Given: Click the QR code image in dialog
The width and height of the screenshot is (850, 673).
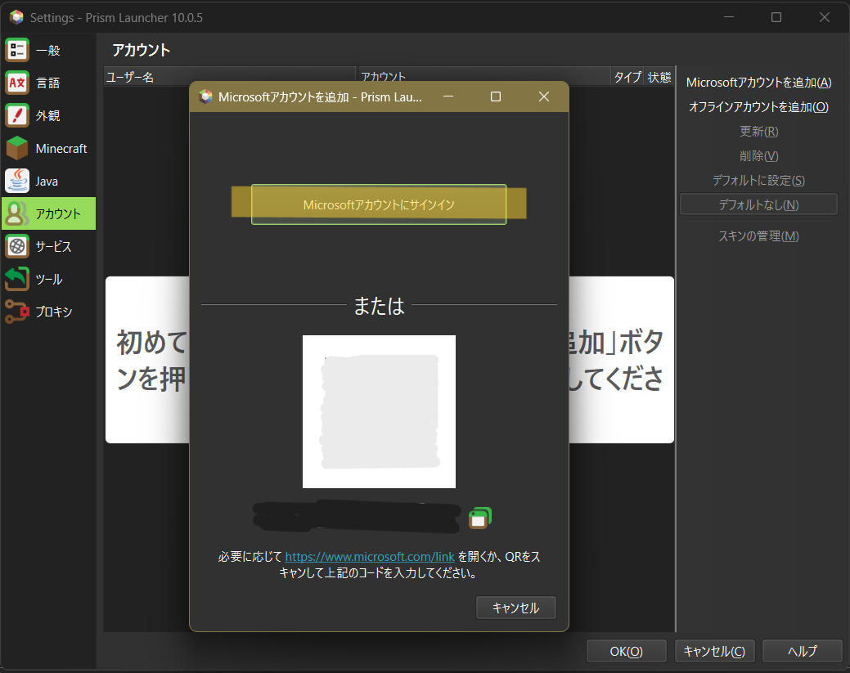Looking at the screenshot, I should tap(379, 411).
